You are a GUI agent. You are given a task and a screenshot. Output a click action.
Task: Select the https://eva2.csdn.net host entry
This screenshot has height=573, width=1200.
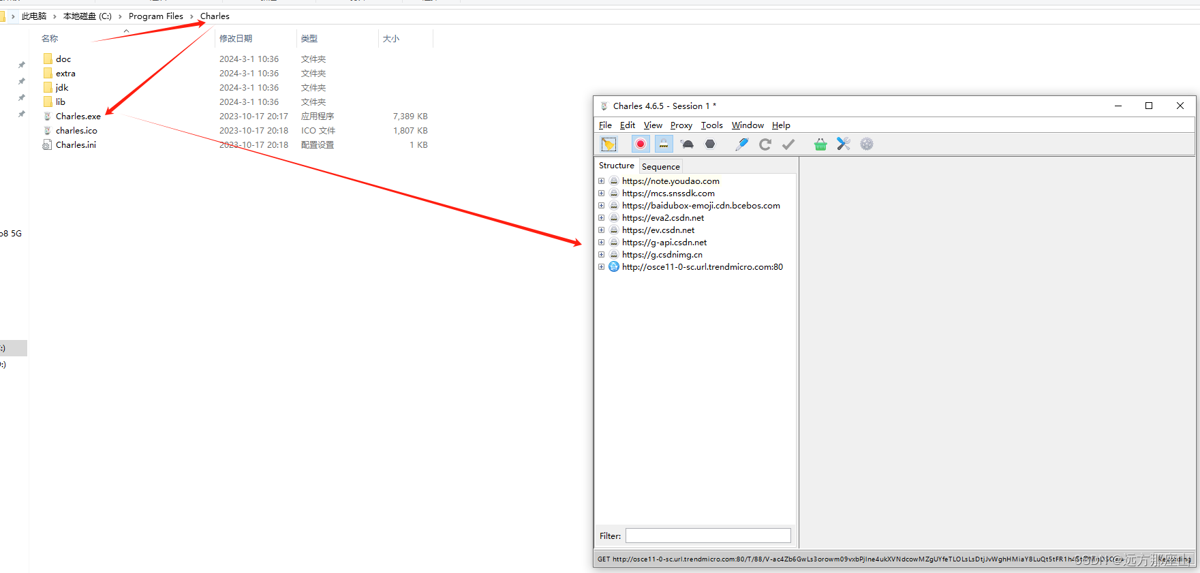click(x=663, y=218)
